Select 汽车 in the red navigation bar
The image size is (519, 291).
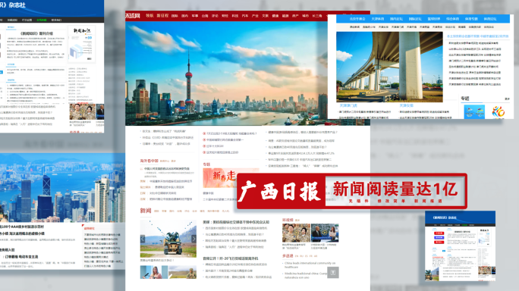tap(245, 16)
